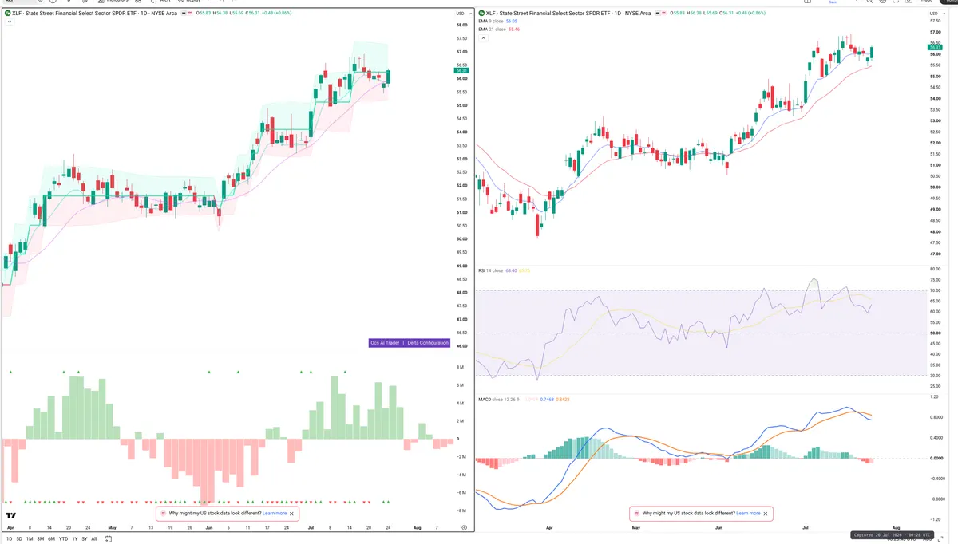The image size is (958, 544).
Task: Click left chart current price label 56.31
Action: (461, 70)
